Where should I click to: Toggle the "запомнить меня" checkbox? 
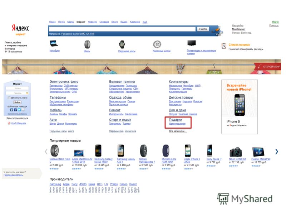9,98
